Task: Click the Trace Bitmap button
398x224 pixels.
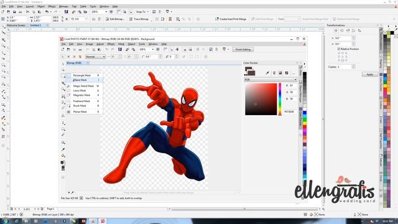Action: [x=139, y=19]
